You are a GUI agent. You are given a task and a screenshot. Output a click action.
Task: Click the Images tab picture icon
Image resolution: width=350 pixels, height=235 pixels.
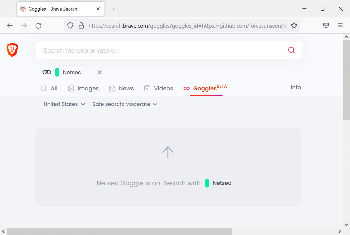click(71, 88)
